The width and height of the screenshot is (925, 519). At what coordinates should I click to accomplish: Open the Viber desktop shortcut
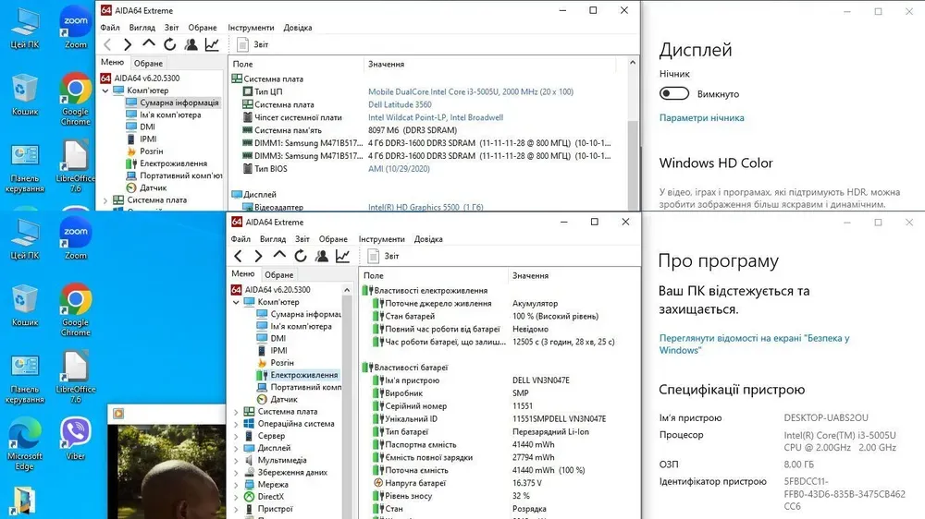[x=76, y=434]
